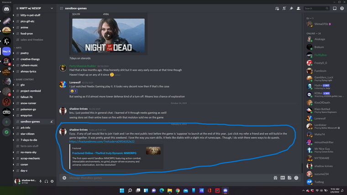Select member Shima370z in member list
The image size is (347, 195).
pos(324,24)
